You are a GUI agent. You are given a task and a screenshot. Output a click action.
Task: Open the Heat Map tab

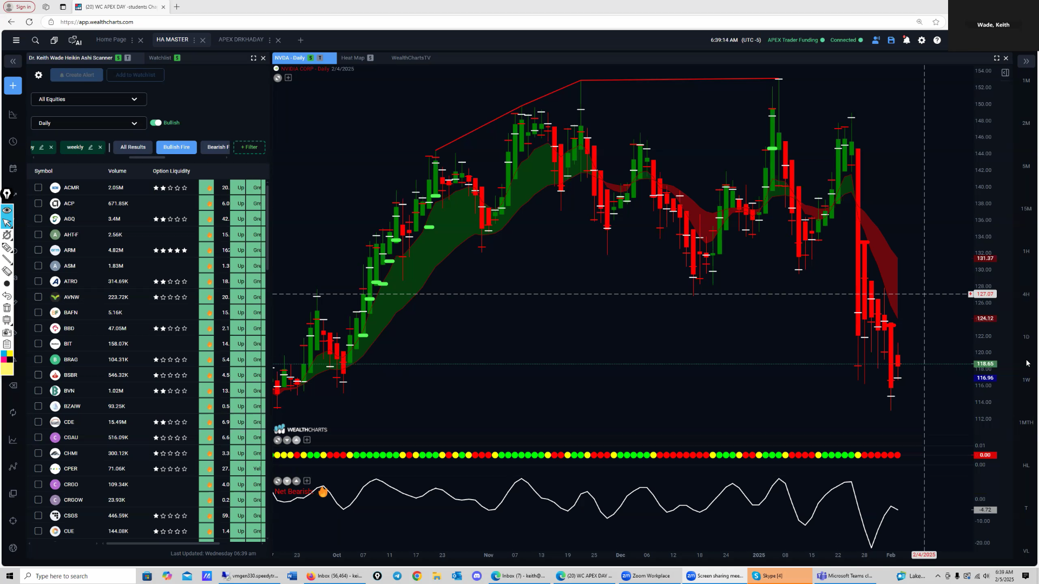353,58
